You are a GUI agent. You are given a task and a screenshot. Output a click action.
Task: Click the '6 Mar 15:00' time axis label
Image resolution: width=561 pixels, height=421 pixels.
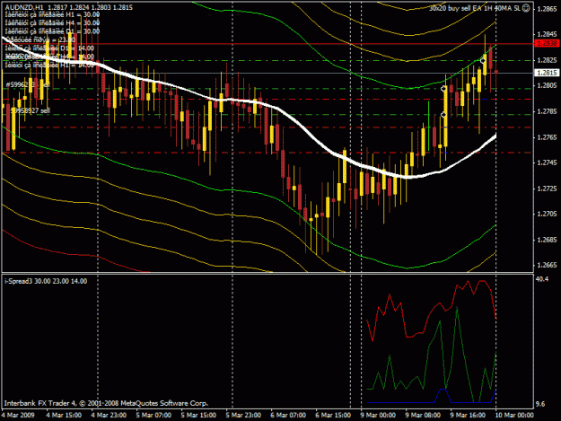(x=333, y=415)
